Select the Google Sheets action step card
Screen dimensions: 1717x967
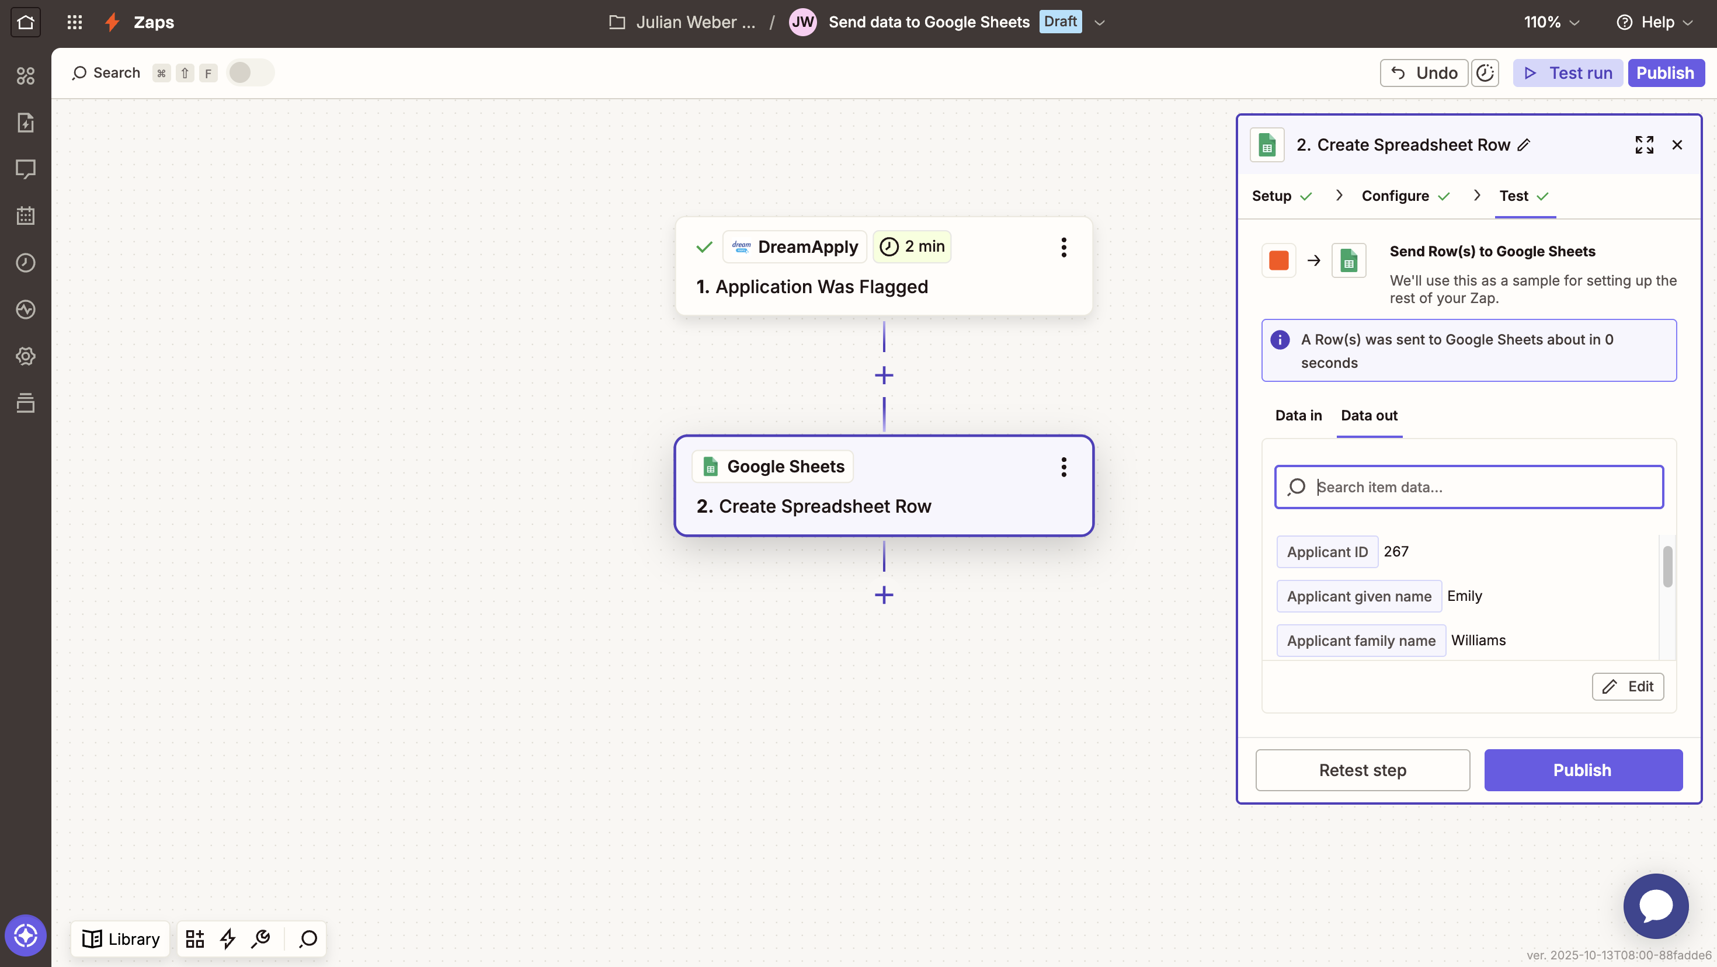coord(884,486)
